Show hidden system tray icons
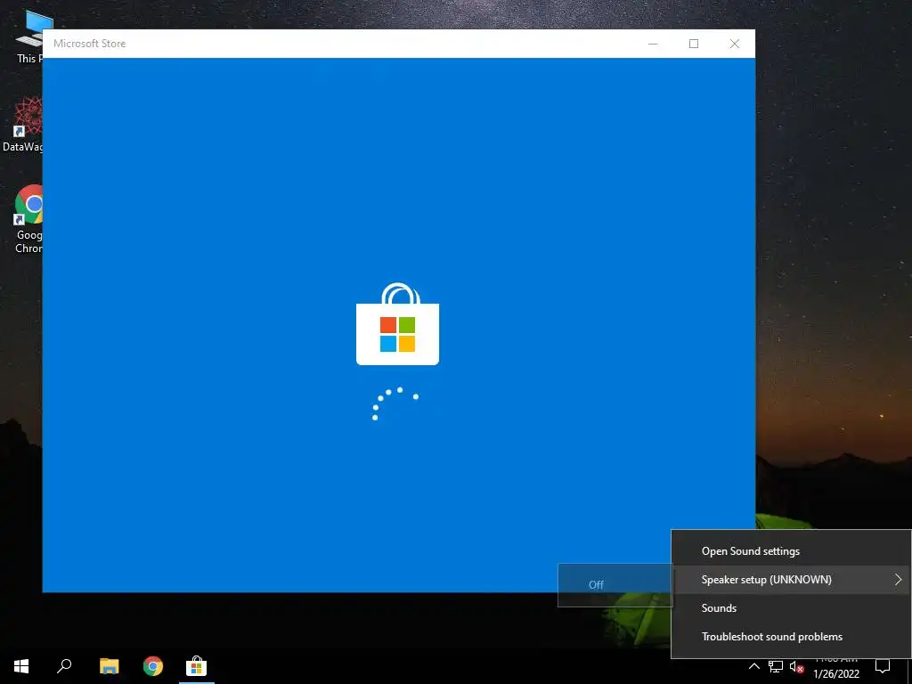 [x=753, y=666]
